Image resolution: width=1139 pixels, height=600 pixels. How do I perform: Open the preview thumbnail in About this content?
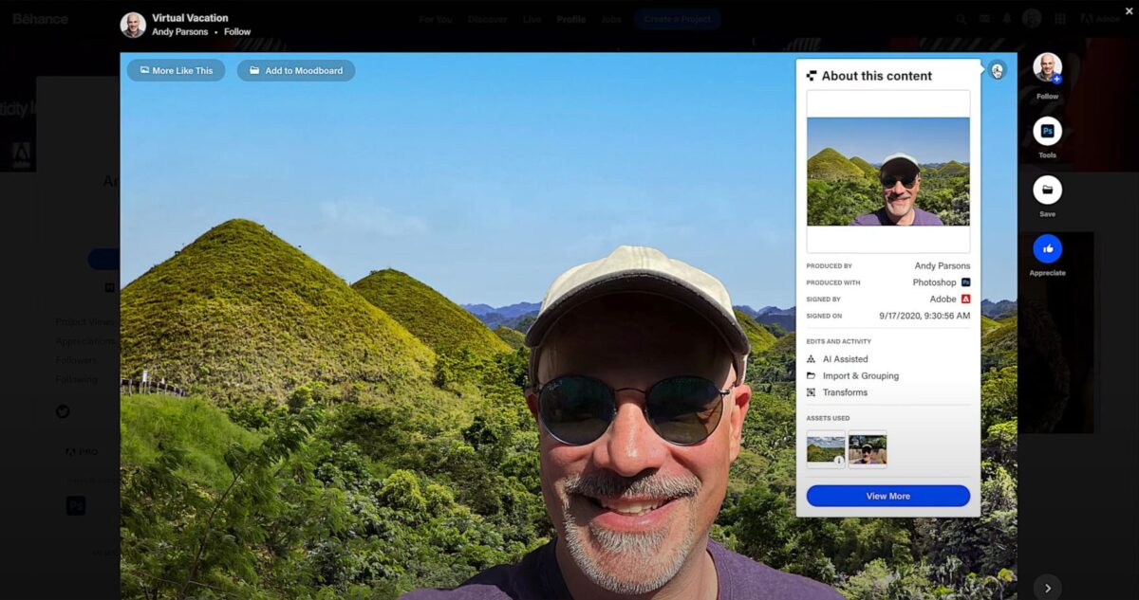point(888,172)
